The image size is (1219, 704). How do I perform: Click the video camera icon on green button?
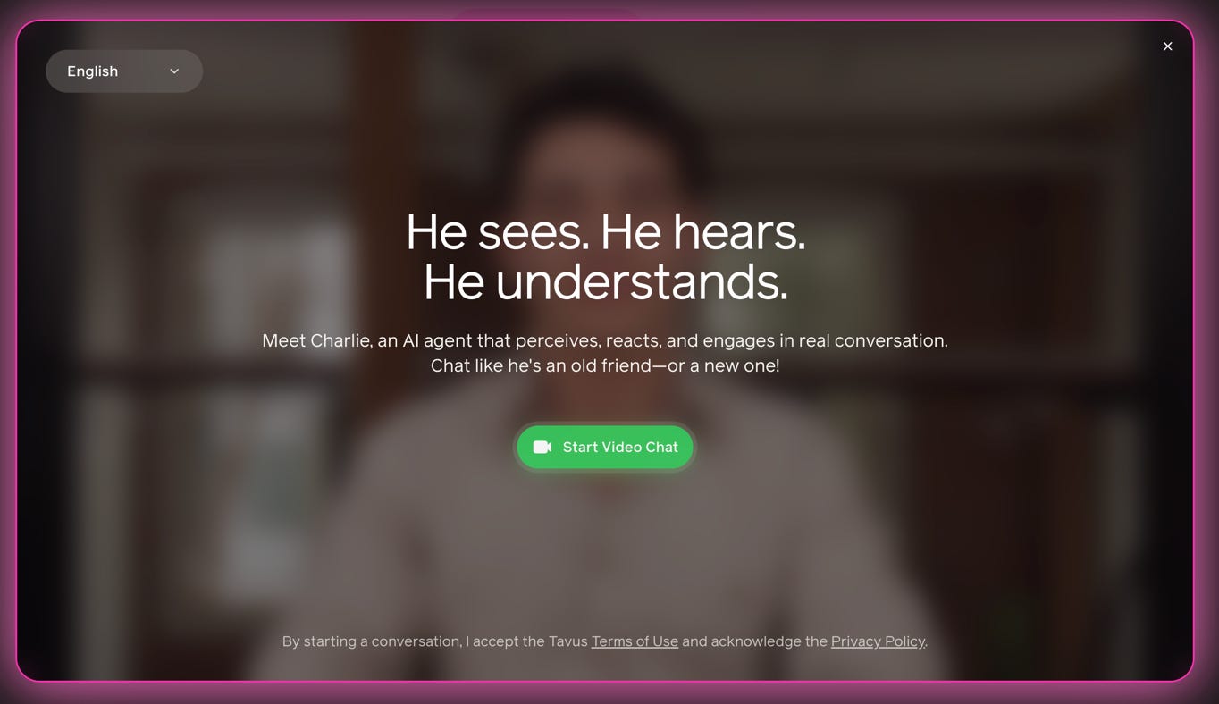coord(542,447)
